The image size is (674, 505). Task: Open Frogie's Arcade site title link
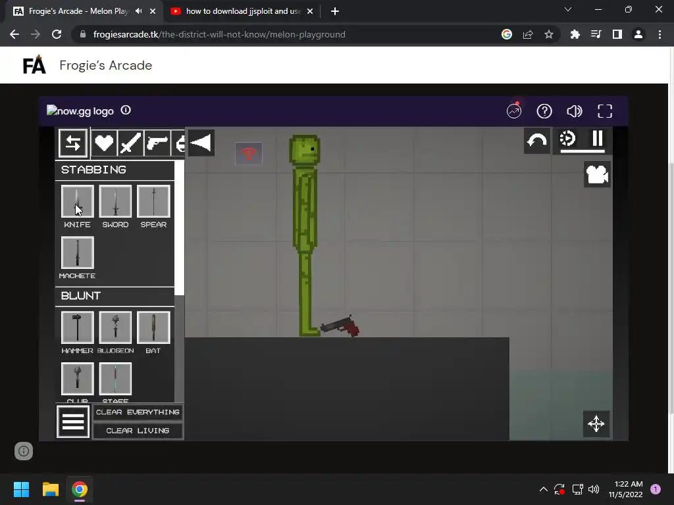click(106, 65)
